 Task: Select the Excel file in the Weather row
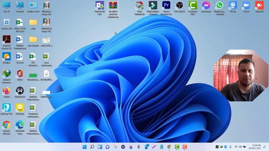click(33, 59)
